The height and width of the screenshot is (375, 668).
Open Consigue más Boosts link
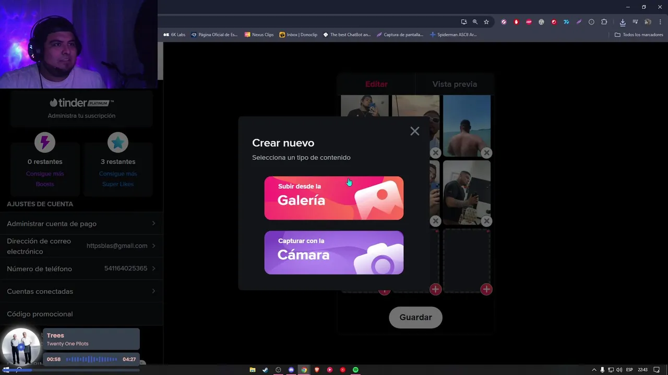[x=45, y=179]
